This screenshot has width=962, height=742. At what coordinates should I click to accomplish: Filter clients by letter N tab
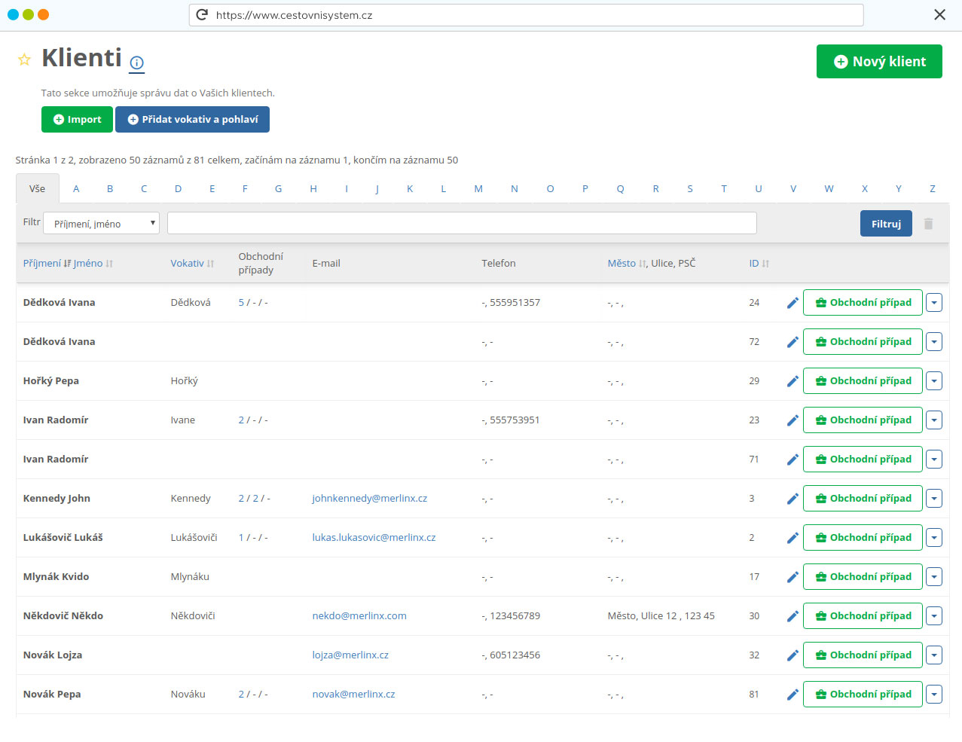tap(515, 189)
